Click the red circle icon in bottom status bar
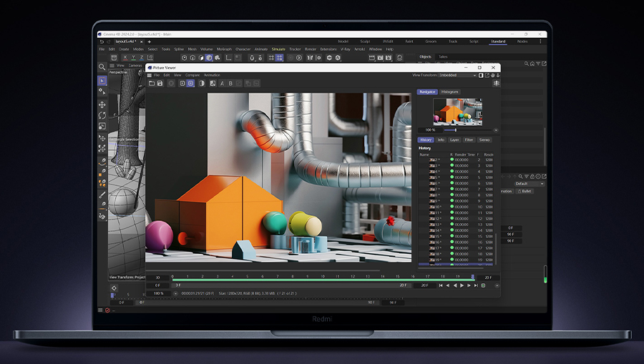The image size is (644, 364). (x=107, y=310)
